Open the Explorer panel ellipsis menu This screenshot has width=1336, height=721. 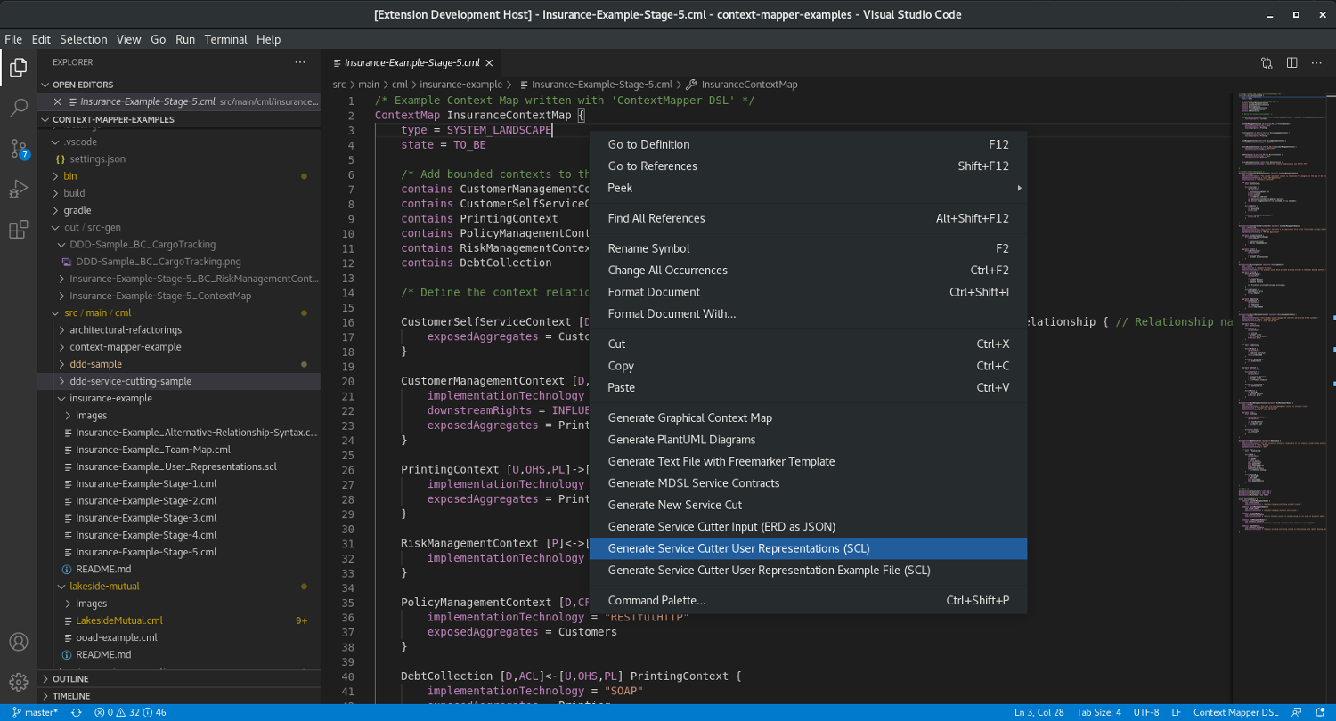tap(302, 62)
